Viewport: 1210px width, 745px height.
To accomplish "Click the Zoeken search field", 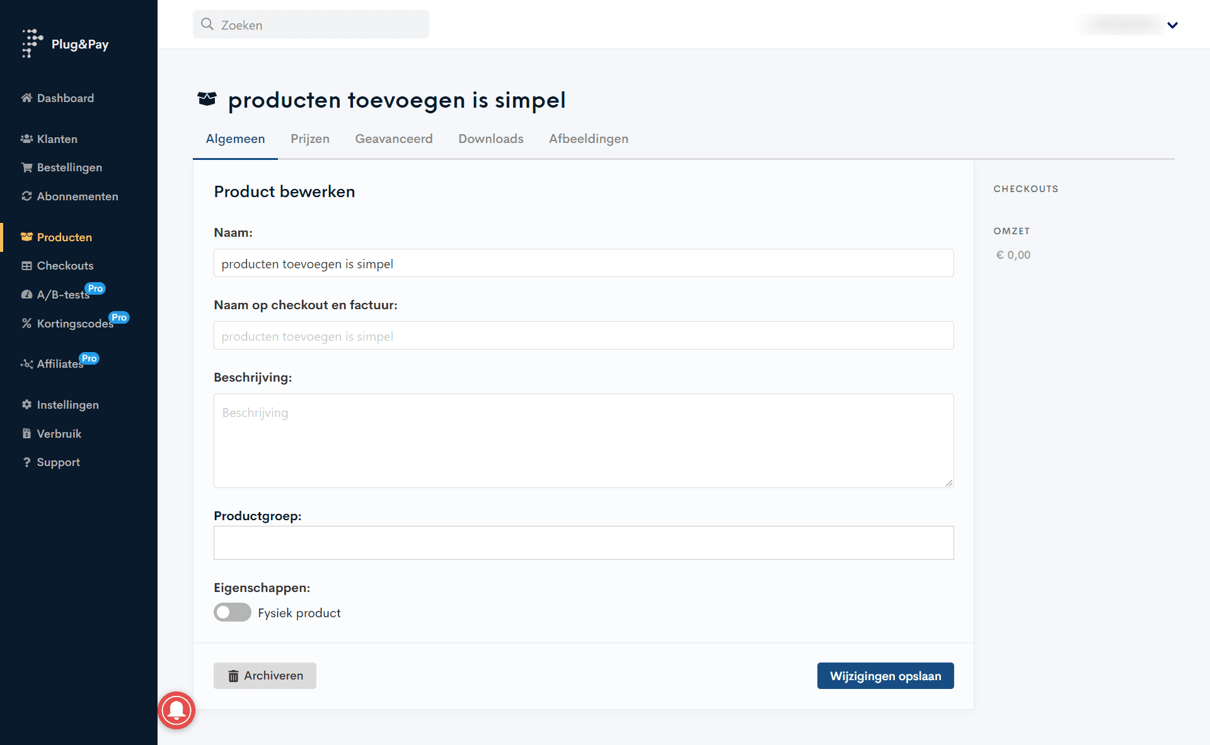I will (x=311, y=25).
